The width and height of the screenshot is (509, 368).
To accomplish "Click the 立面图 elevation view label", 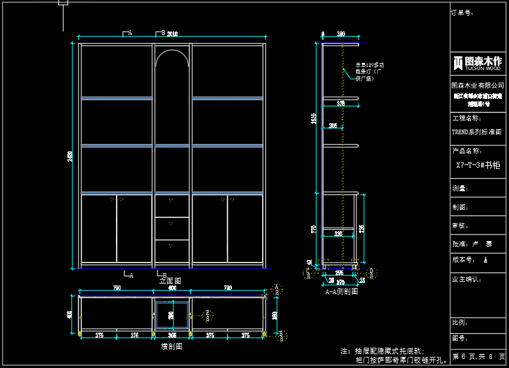I will pyautogui.click(x=170, y=280).
